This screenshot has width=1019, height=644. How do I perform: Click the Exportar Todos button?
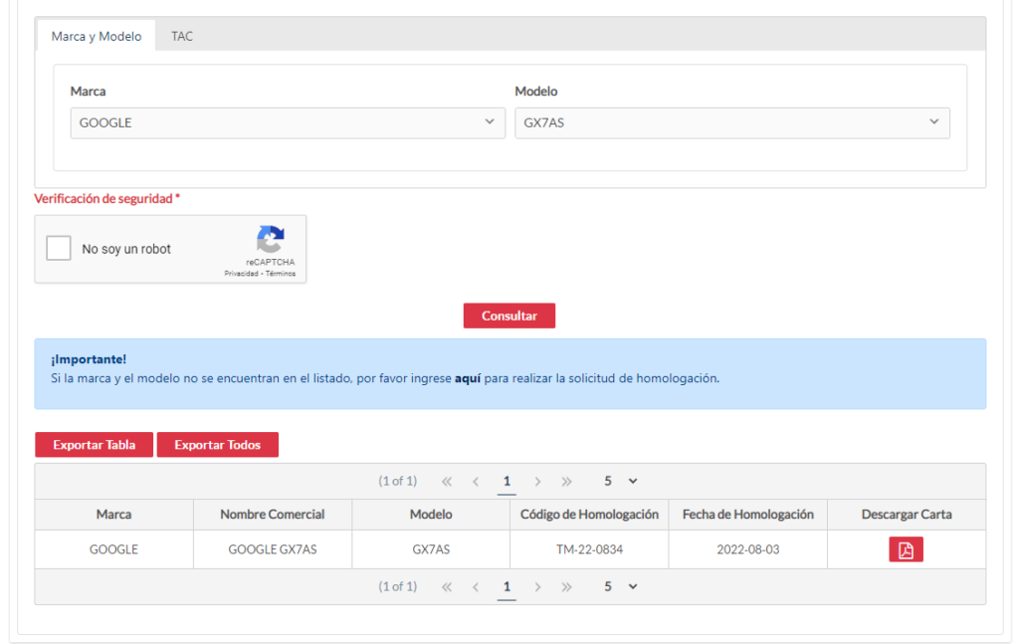click(x=217, y=445)
